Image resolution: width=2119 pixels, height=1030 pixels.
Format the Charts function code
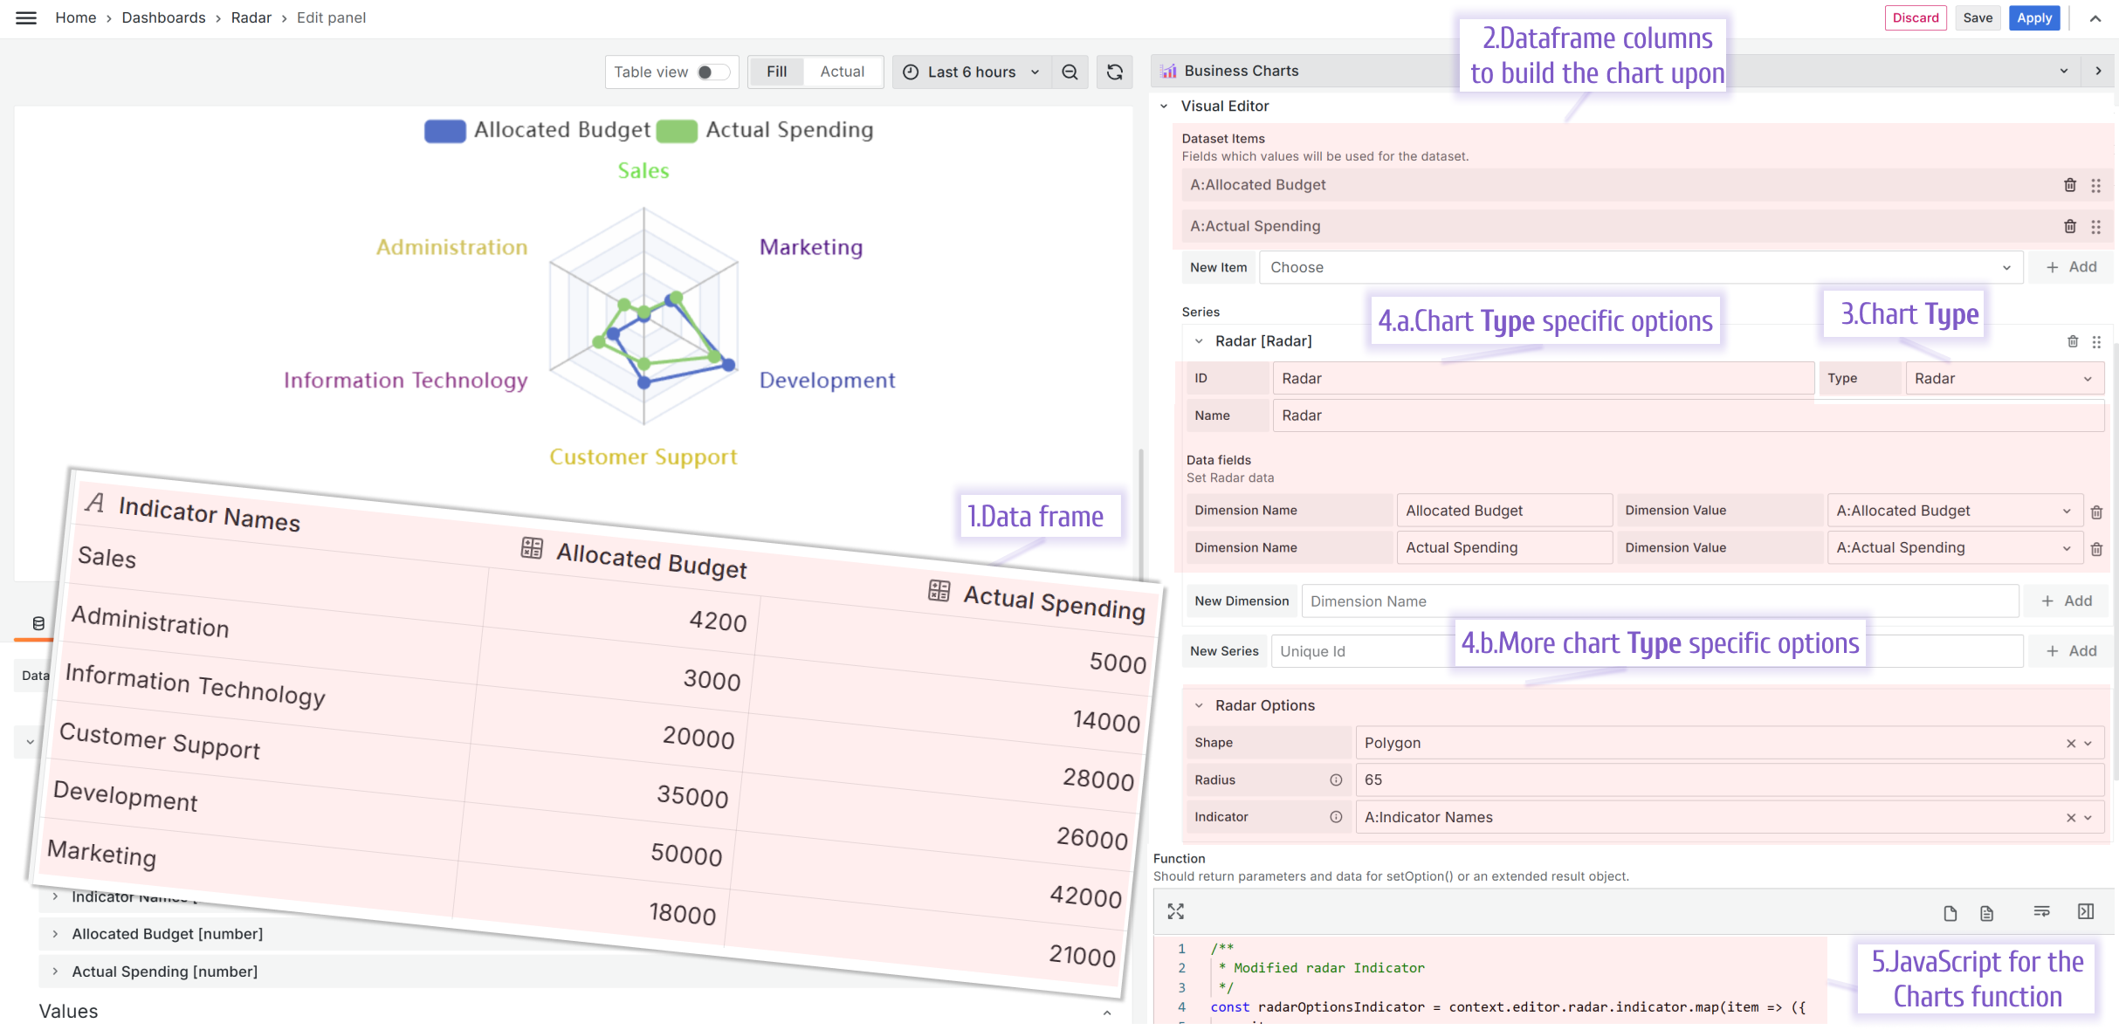[2042, 911]
